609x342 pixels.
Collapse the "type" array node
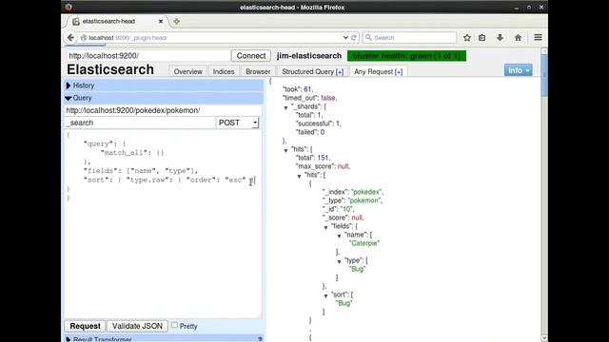(x=339, y=262)
